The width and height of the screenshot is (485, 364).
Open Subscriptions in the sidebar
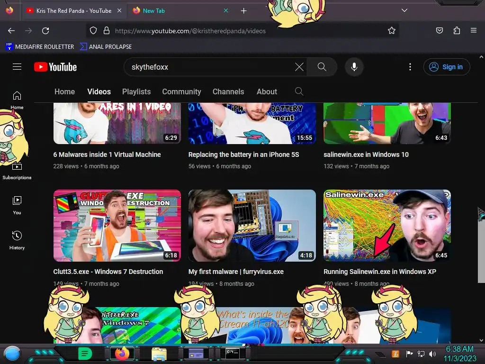point(17,171)
